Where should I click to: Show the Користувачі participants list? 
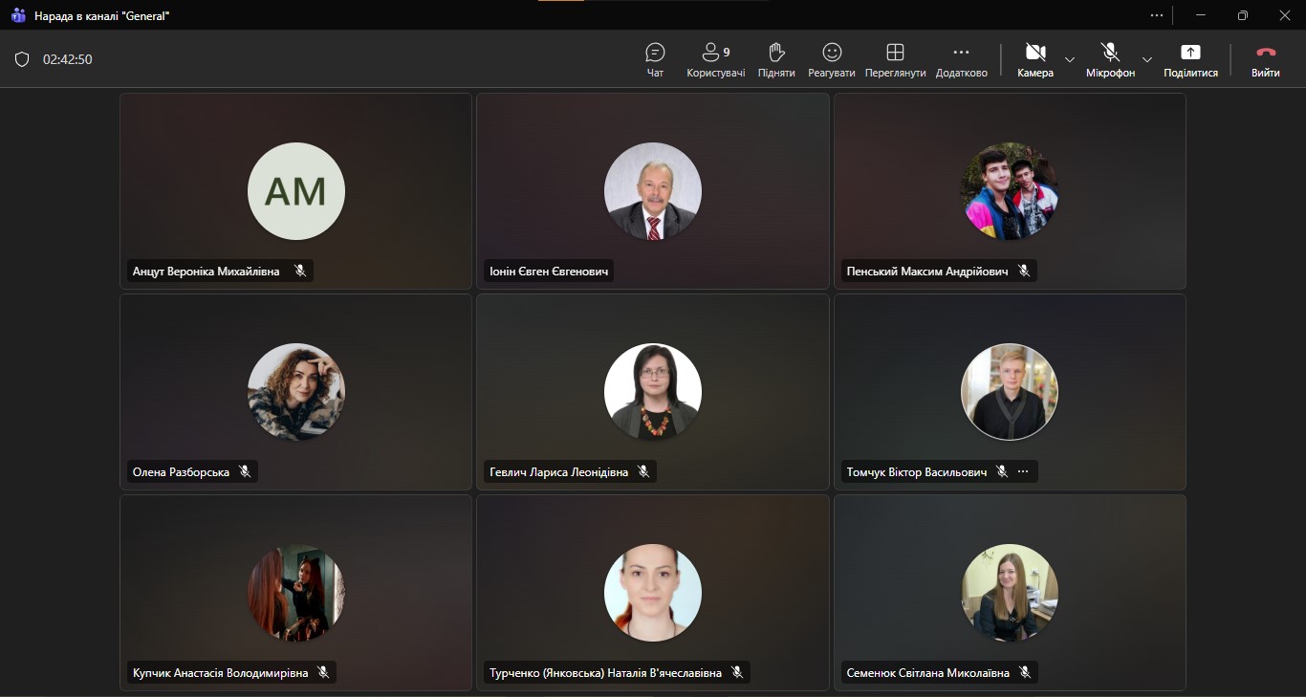(x=715, y=59)
